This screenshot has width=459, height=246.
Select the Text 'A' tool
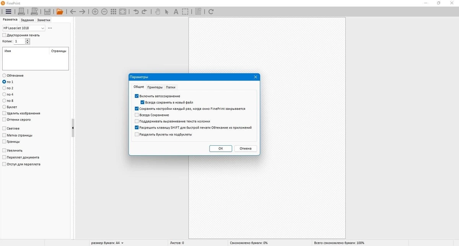click(x=176, y=11)
